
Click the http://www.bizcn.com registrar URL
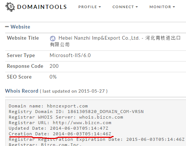82,123
